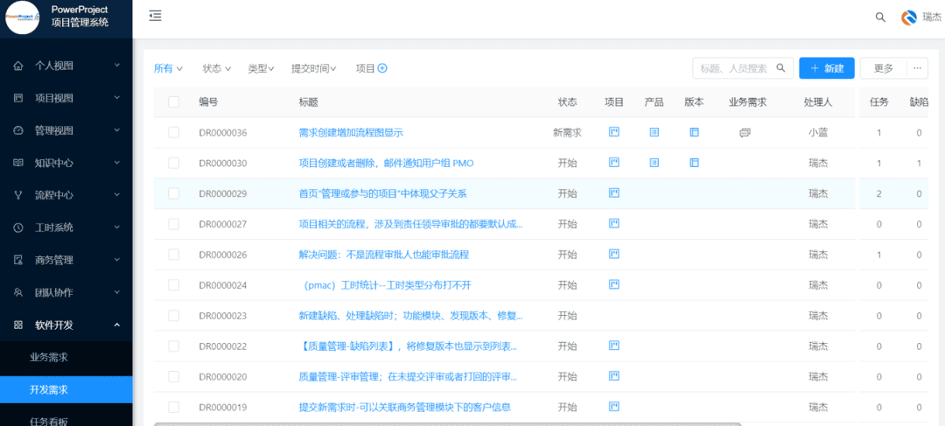Open requirement 解决问题：不是流程审批人也能审批流程
Image resolution: width=945 pixels, height=426 pixels.
tap(384, 255)
